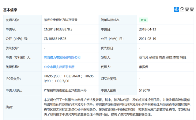Click the 企查查 logo icon
Screen dimensions: 196x120
tap(176, 9)
